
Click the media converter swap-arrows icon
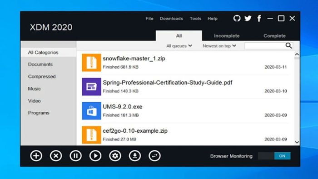[154, 156]
